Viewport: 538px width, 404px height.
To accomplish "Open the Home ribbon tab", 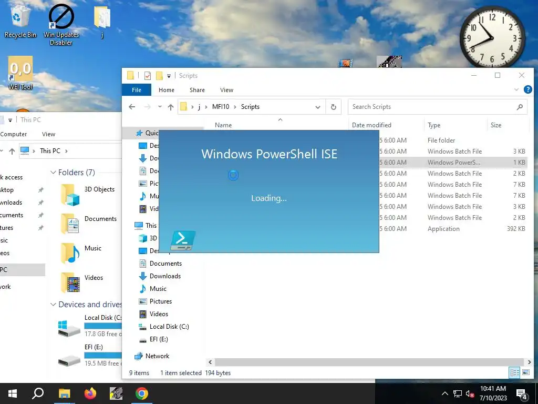I will point(167,89).
